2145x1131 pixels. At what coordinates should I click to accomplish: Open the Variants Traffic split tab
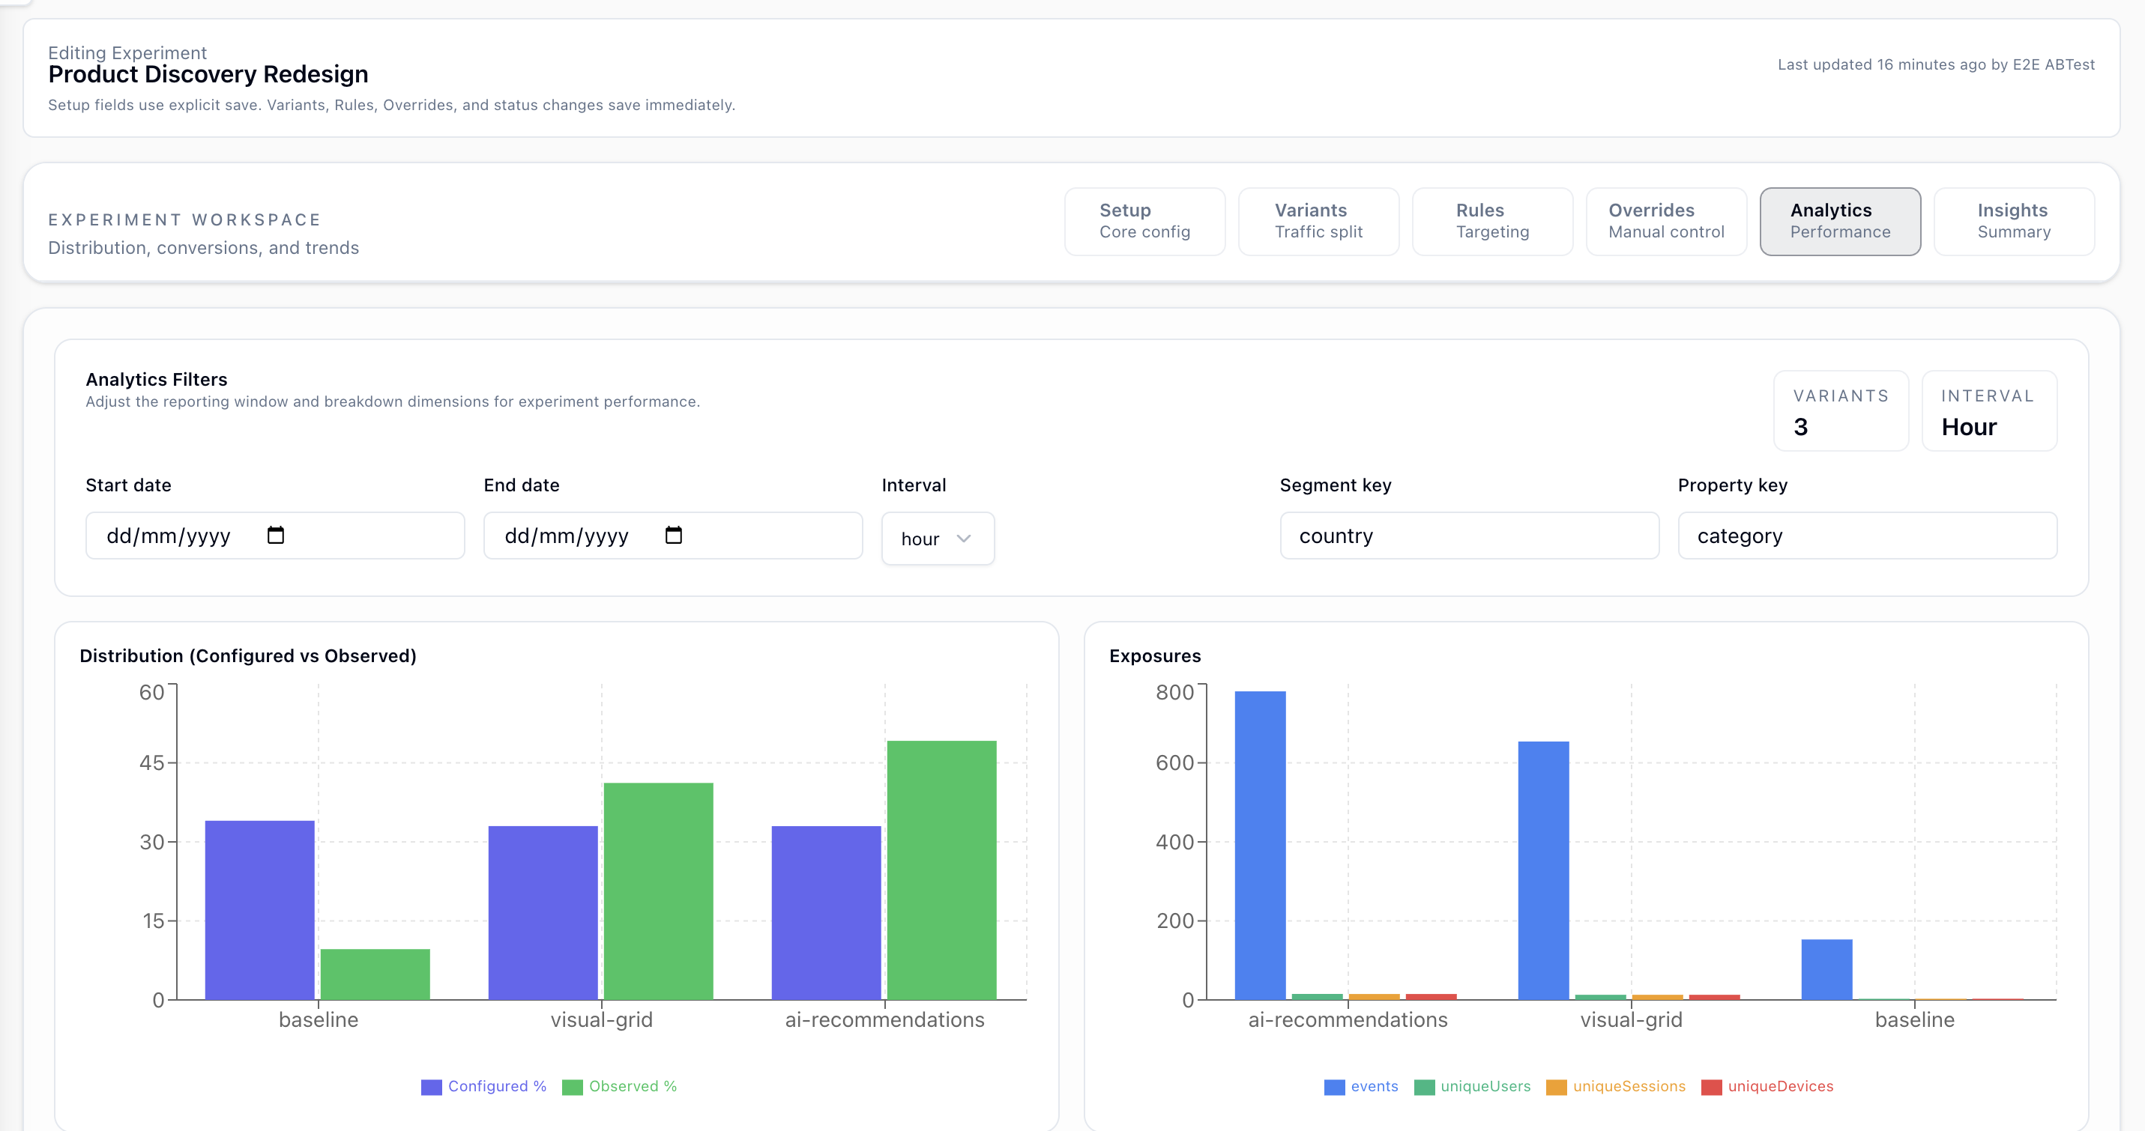1318,222
